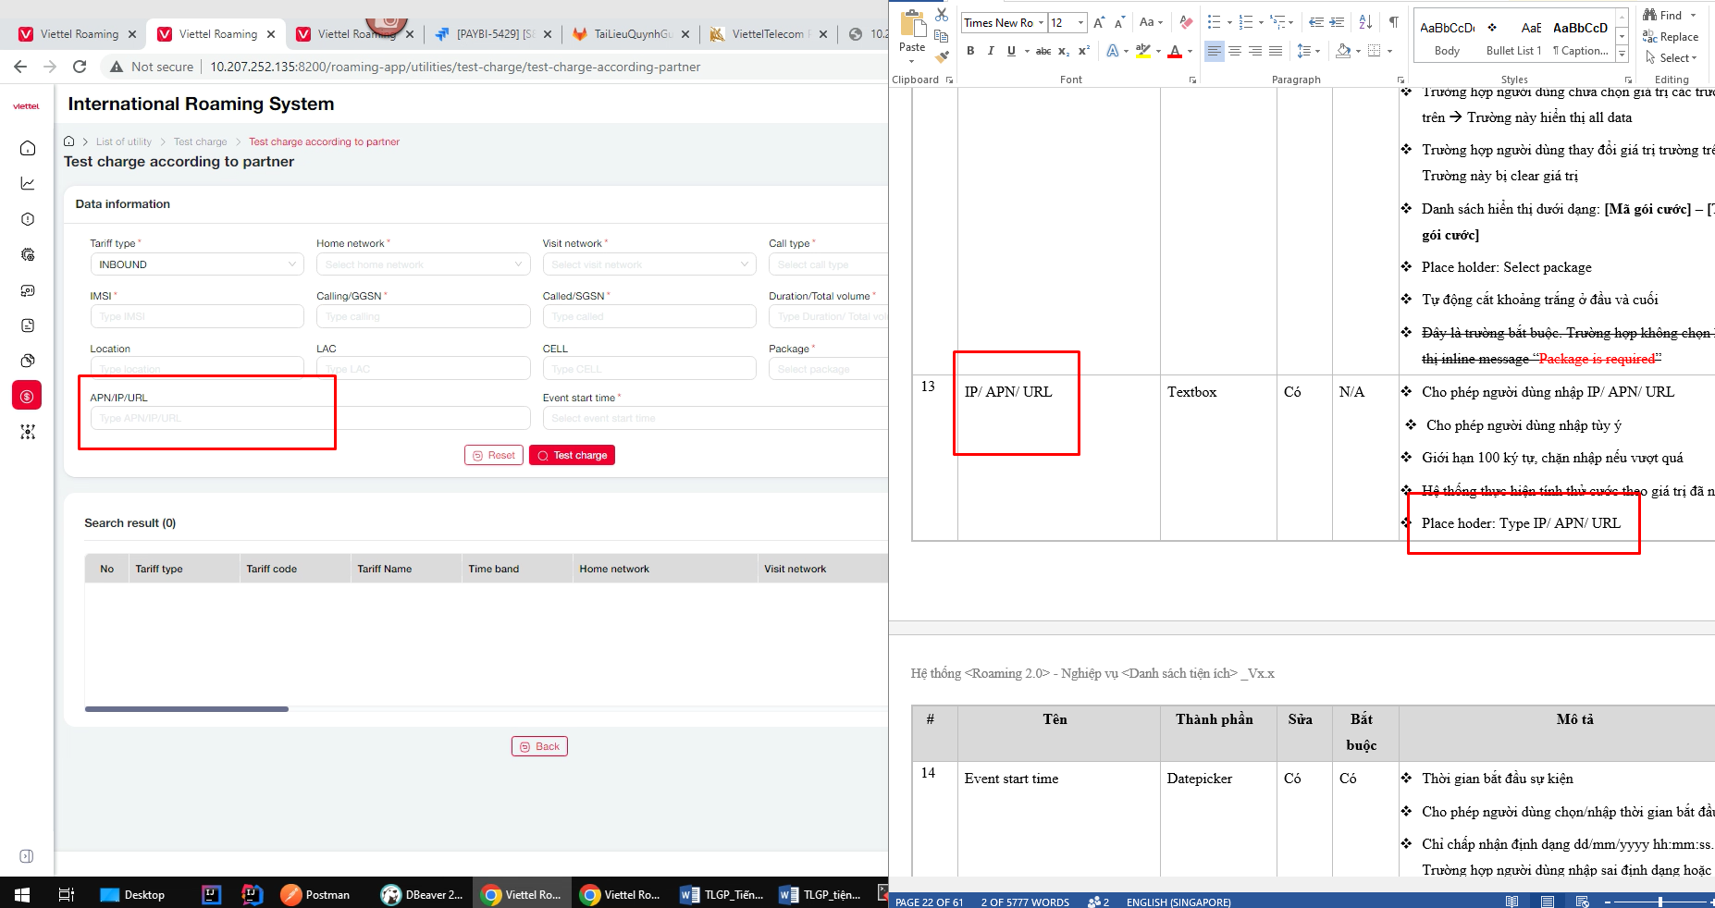Open the font size dropdown
Viewport: 1715px width, 908px height.
click(x=1080, y=22)
